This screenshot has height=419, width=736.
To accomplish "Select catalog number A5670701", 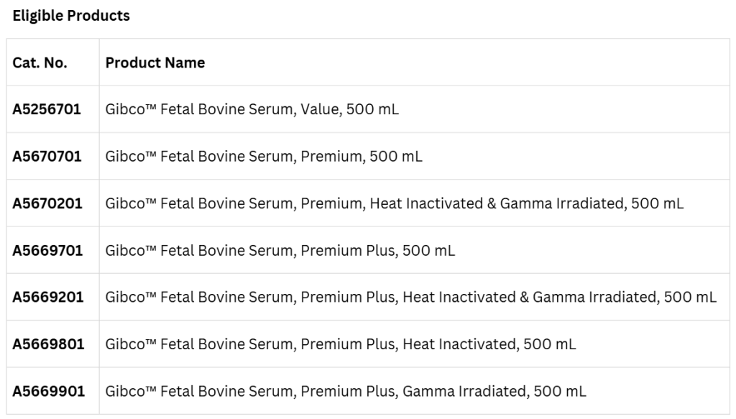I will (x=47, y=156).
